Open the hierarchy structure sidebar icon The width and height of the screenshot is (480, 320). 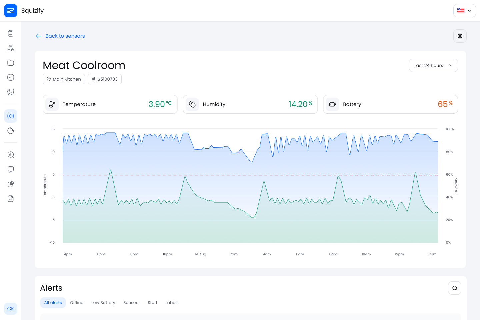click(11, 48)
